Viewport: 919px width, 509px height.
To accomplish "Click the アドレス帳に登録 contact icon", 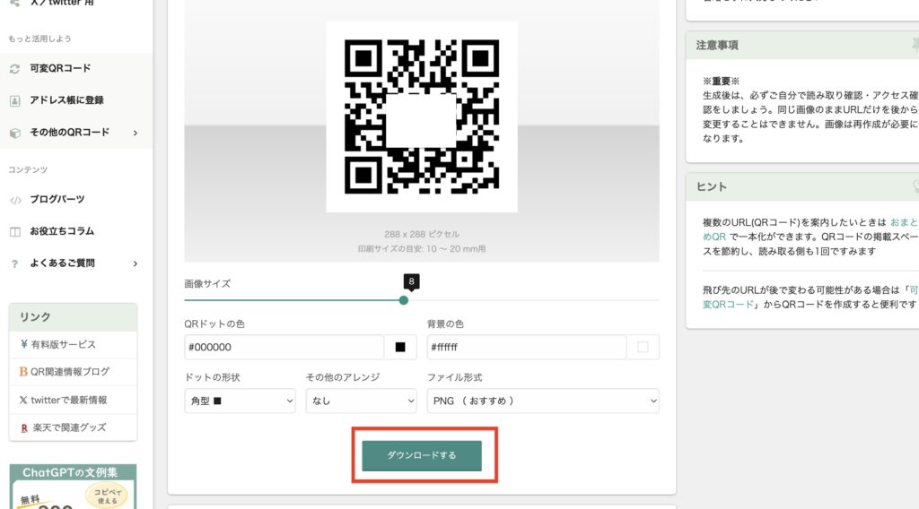I will pyautogui.click(x=14, y=100).
